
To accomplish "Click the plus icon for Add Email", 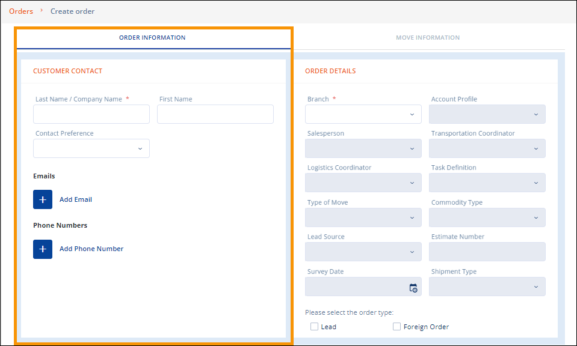I will (43, 199).
